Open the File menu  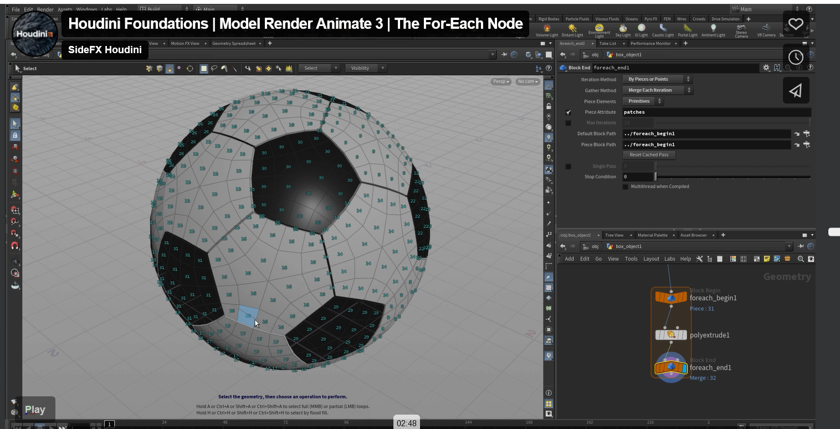pos(16,9)
